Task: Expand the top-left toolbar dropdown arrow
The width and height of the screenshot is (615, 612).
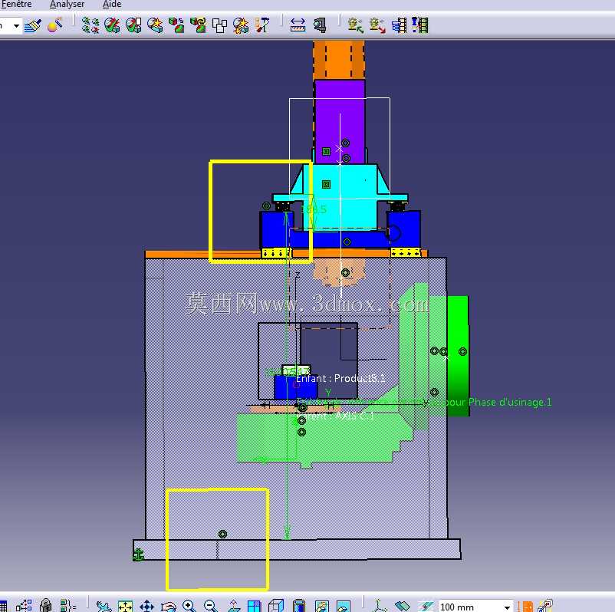Action: pyautogui.click(x=16, y=26)
